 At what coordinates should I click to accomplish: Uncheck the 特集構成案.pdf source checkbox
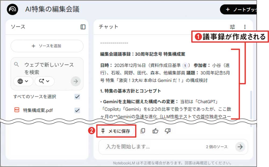tap(77, 110)
